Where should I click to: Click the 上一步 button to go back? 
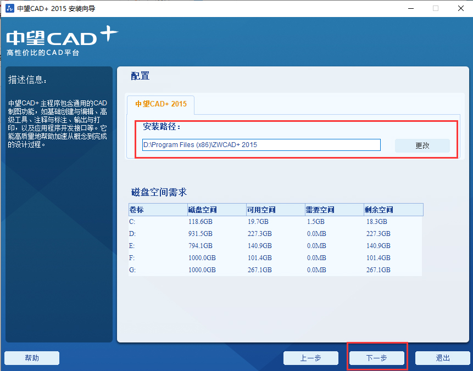click(311, 358)
